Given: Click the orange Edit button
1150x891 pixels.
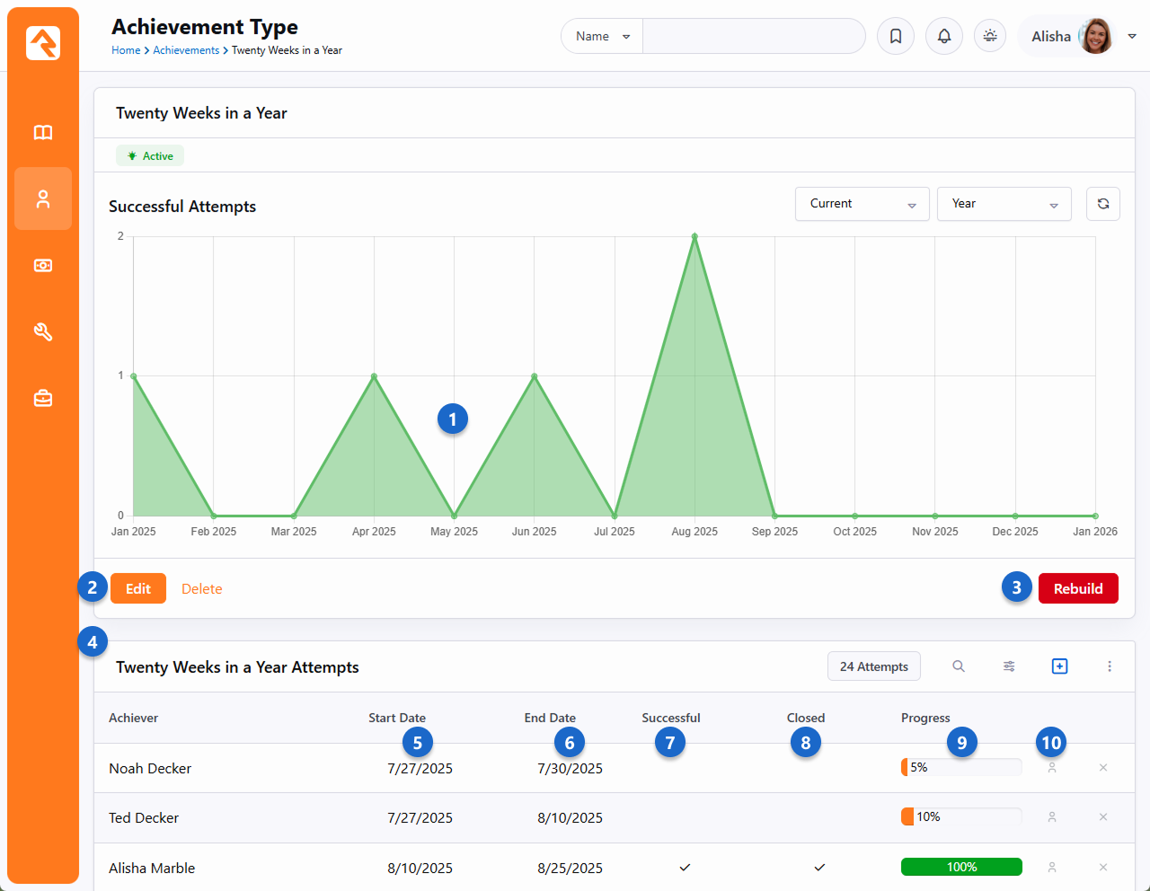Looking at the screenshot, I should click(138, 588).
